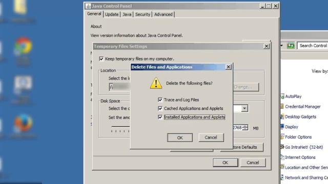Open Internet Options link
Screen dimensions: 328x184
(300, 157)
